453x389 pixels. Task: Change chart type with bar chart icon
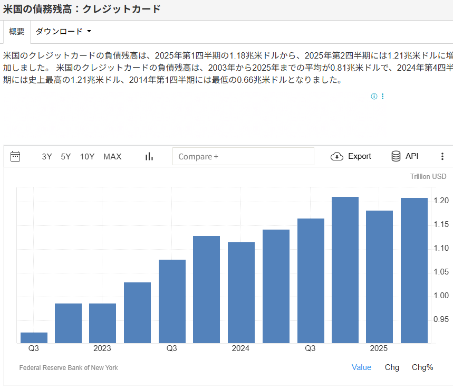149,156
